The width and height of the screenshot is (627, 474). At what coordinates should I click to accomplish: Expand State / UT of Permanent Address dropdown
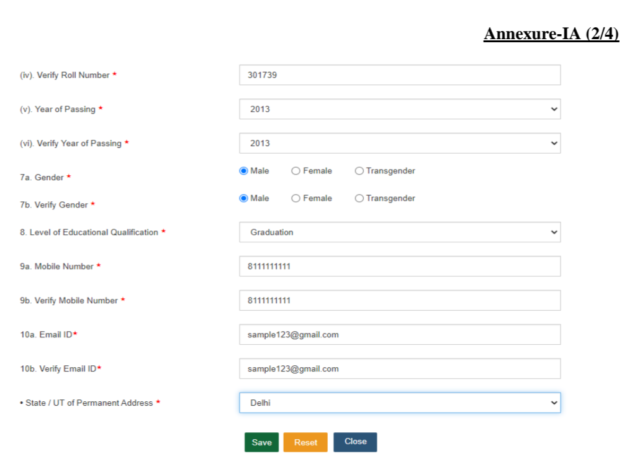pos(400,403)
